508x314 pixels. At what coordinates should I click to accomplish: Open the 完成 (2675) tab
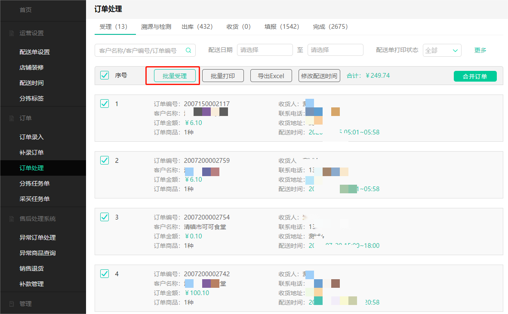click(x=330, y=27)
